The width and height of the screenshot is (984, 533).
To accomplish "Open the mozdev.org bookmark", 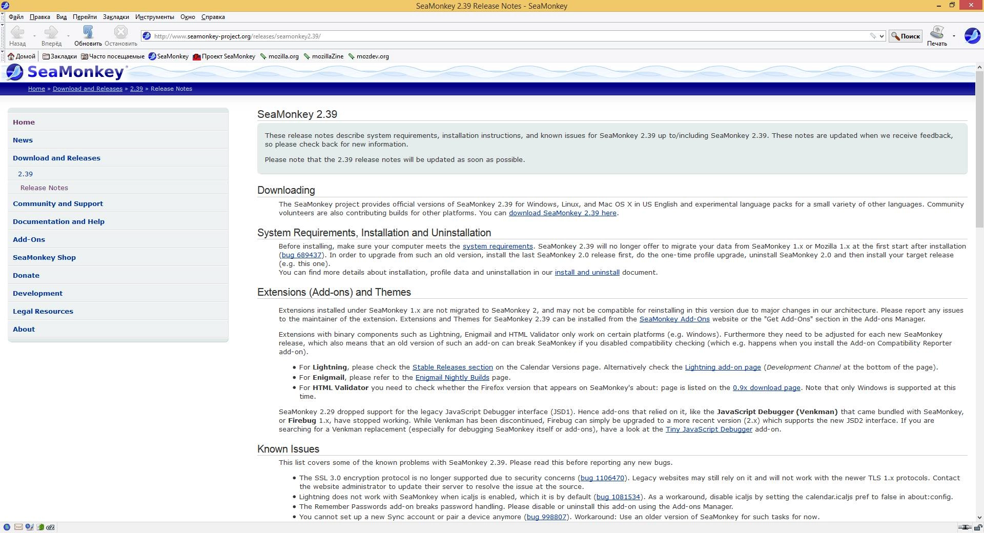I will click(x=368, y=56).
